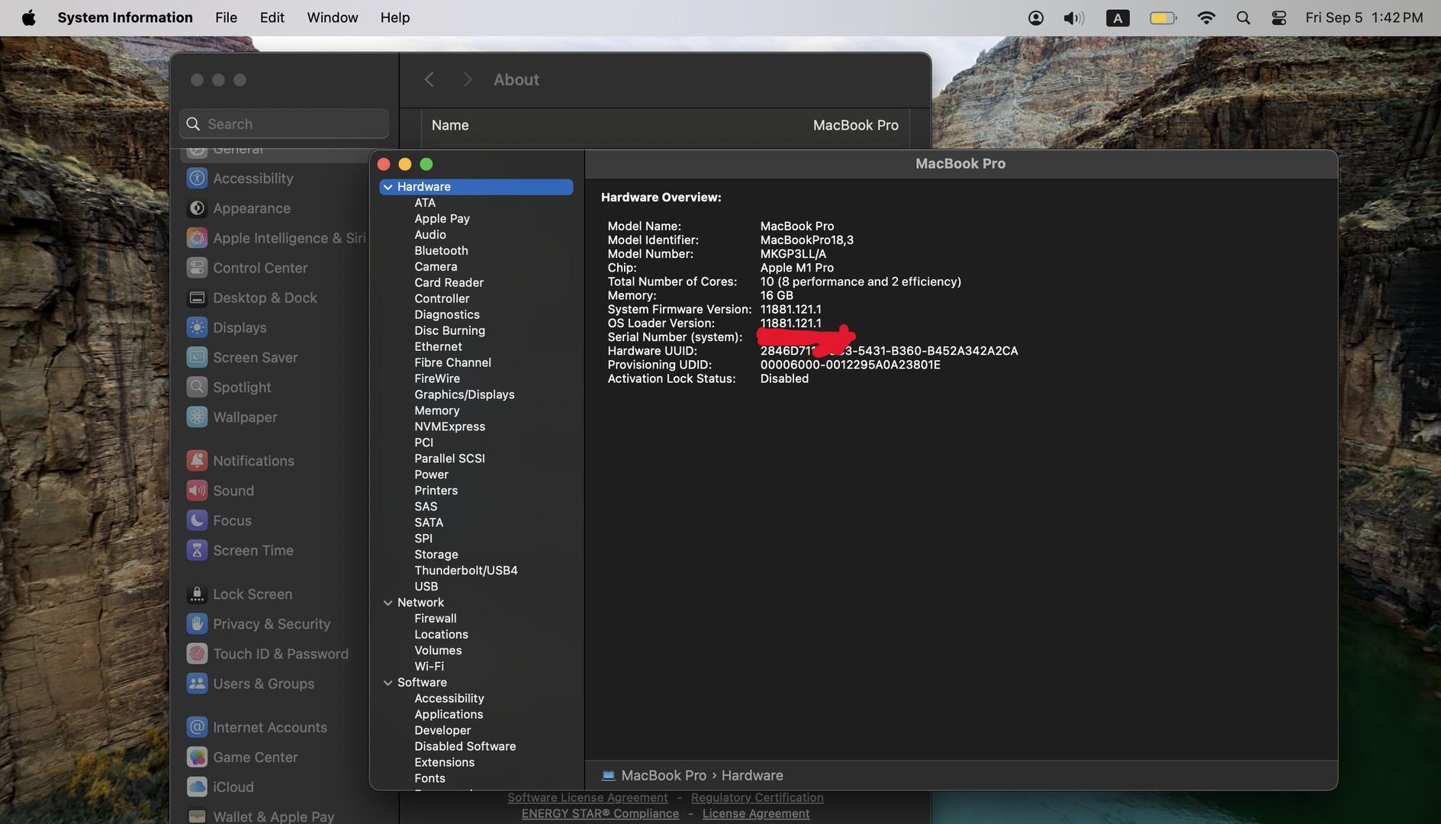Open the ENERGY STAR Compliance link
This screenshot has height=824, width=1441.
click(600, 813)
